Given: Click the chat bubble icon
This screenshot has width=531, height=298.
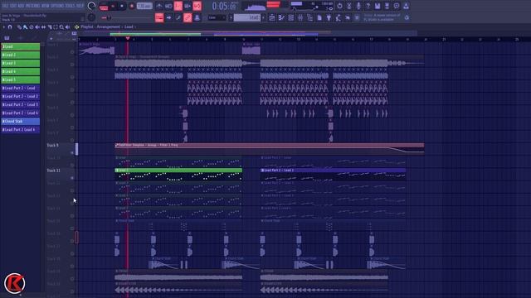Looking at the screenshot, I should 397,6.
